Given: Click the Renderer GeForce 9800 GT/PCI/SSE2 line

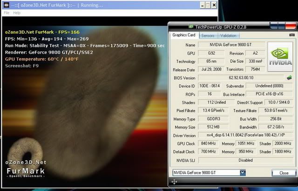Looking at the screenshot, I should [x=49, y=52].
